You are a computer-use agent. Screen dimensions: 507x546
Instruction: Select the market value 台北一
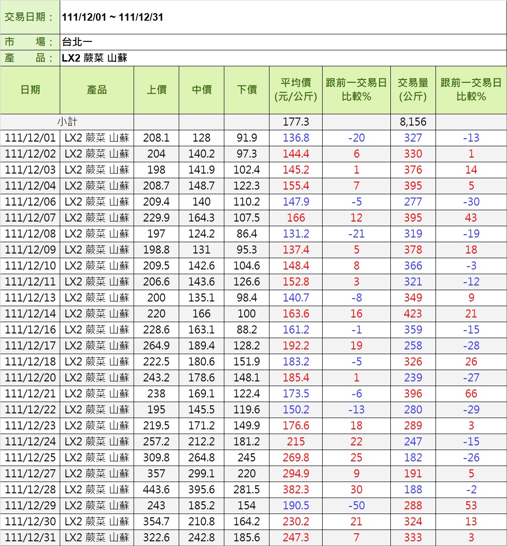coord(77,42)
